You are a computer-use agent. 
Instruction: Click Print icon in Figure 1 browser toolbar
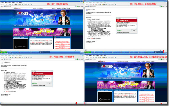[x=27, y=4]
